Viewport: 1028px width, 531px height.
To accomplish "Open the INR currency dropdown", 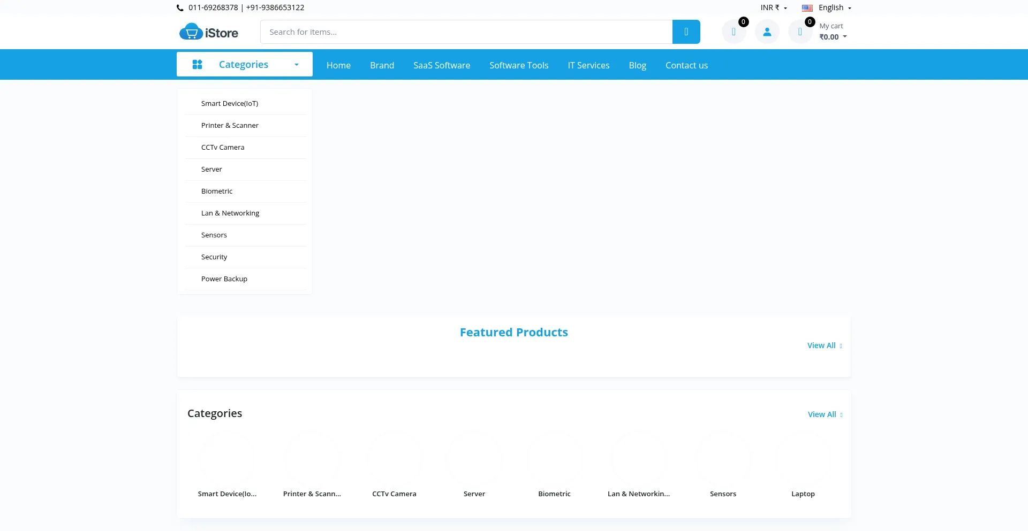I will [x=773, y=7].
